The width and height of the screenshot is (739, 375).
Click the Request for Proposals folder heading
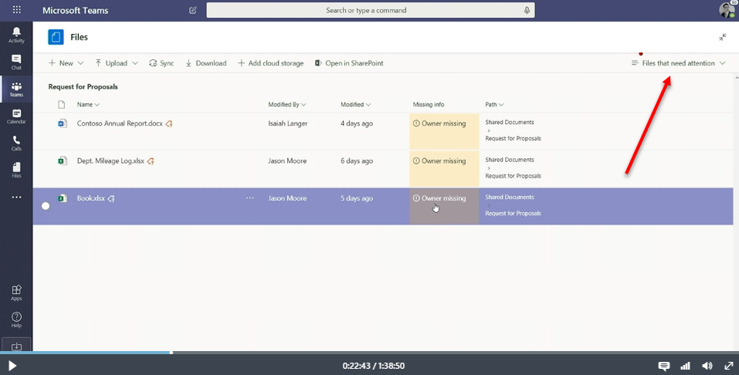tap(83, 86)
